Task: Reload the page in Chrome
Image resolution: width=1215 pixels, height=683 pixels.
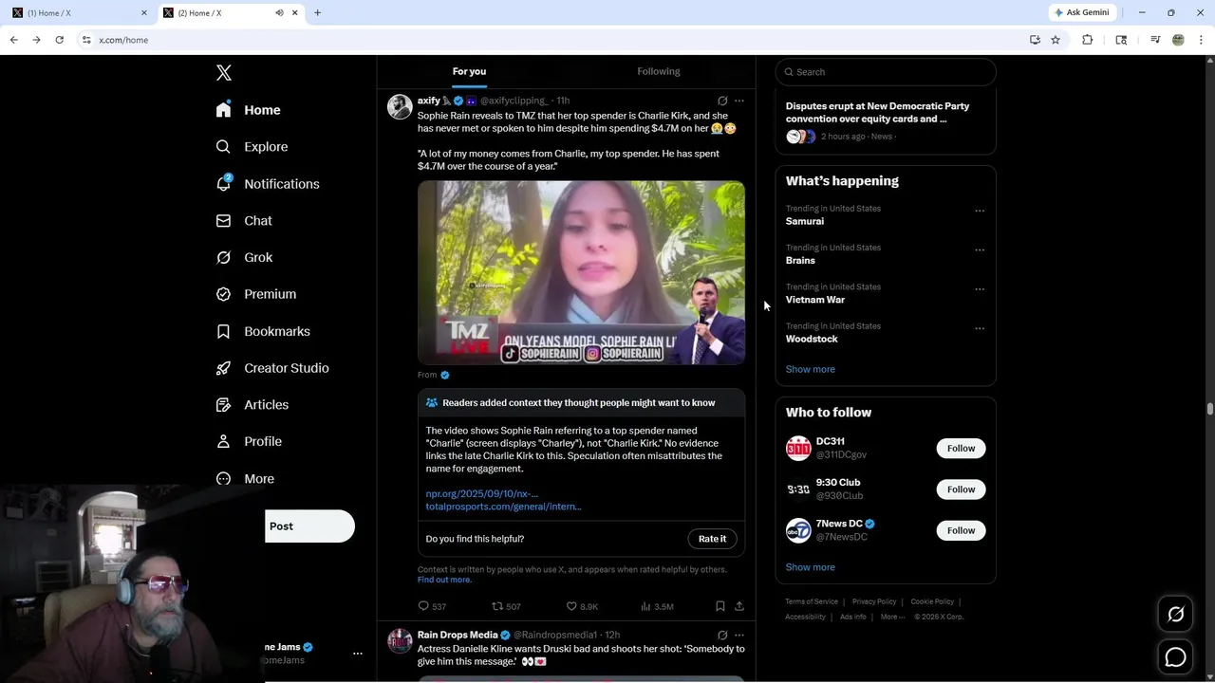Action: click(59, 40)
